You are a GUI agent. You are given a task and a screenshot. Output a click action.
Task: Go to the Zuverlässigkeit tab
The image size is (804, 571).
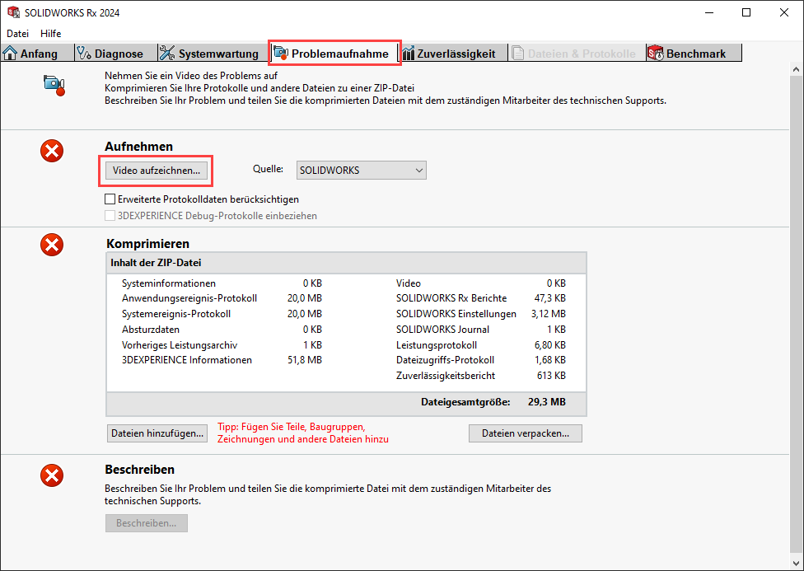(449, 54)
